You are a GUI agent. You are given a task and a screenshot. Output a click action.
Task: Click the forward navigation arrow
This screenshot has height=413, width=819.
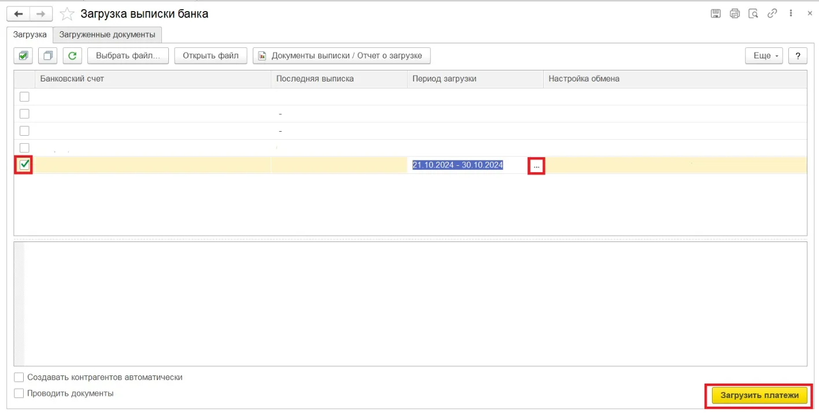[x=40, y=14]
